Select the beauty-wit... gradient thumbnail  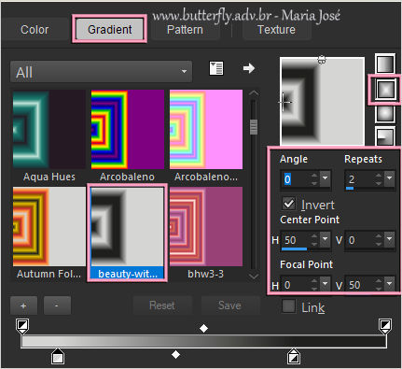(128, 226)
